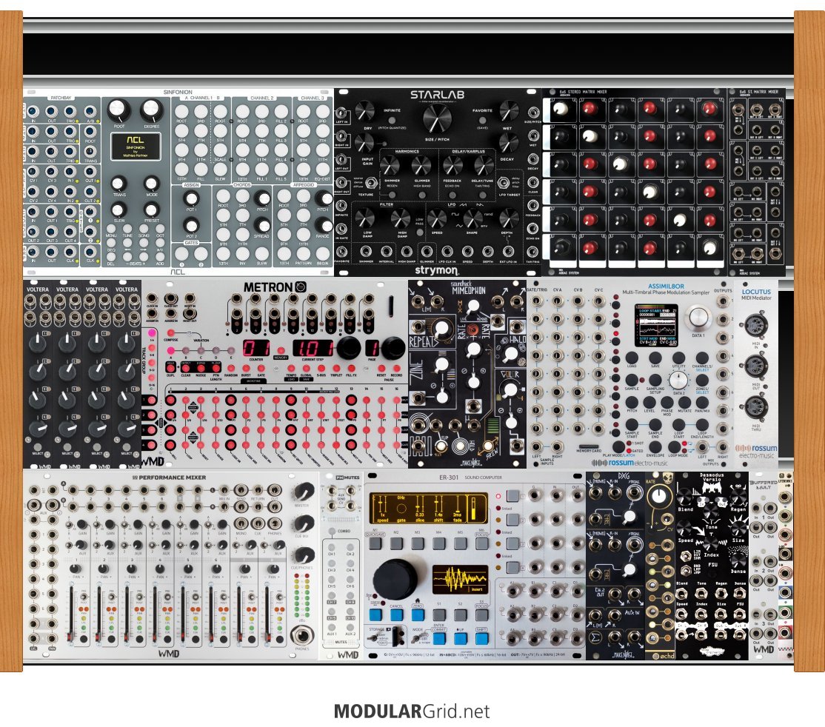Screen dimensions: 825x727
Task: Push the Starlab INFINITE button
Action: (x=392, y=119)
